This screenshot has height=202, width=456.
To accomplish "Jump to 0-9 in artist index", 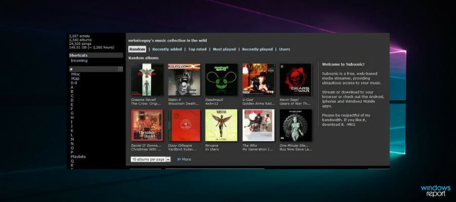I will pyautogui.click(x=74, y=83).
